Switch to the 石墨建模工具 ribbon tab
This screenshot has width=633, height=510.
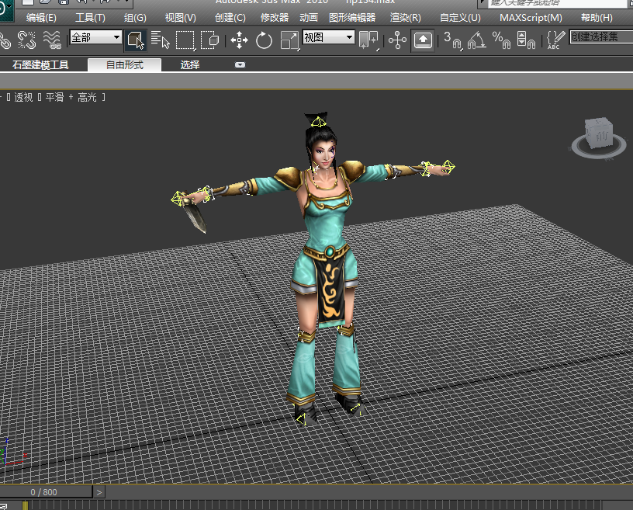[40, 64]
